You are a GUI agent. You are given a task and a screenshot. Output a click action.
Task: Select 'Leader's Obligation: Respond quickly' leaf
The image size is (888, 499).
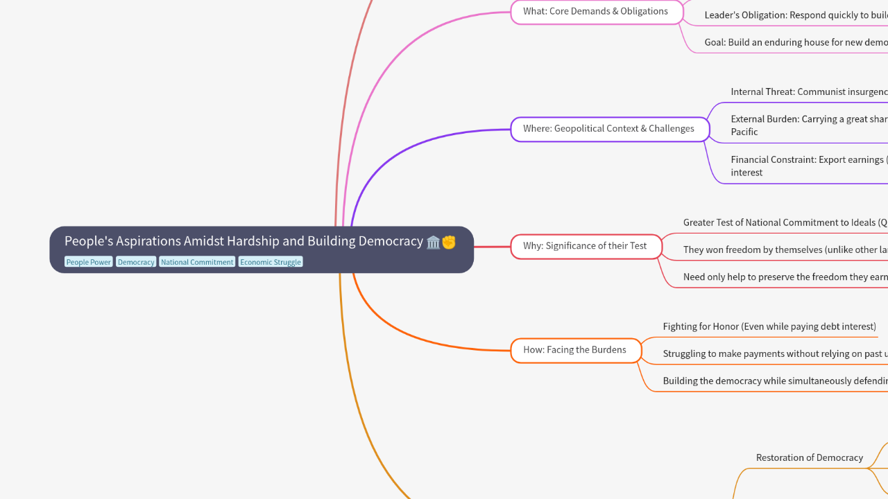[x=795, y=15]
